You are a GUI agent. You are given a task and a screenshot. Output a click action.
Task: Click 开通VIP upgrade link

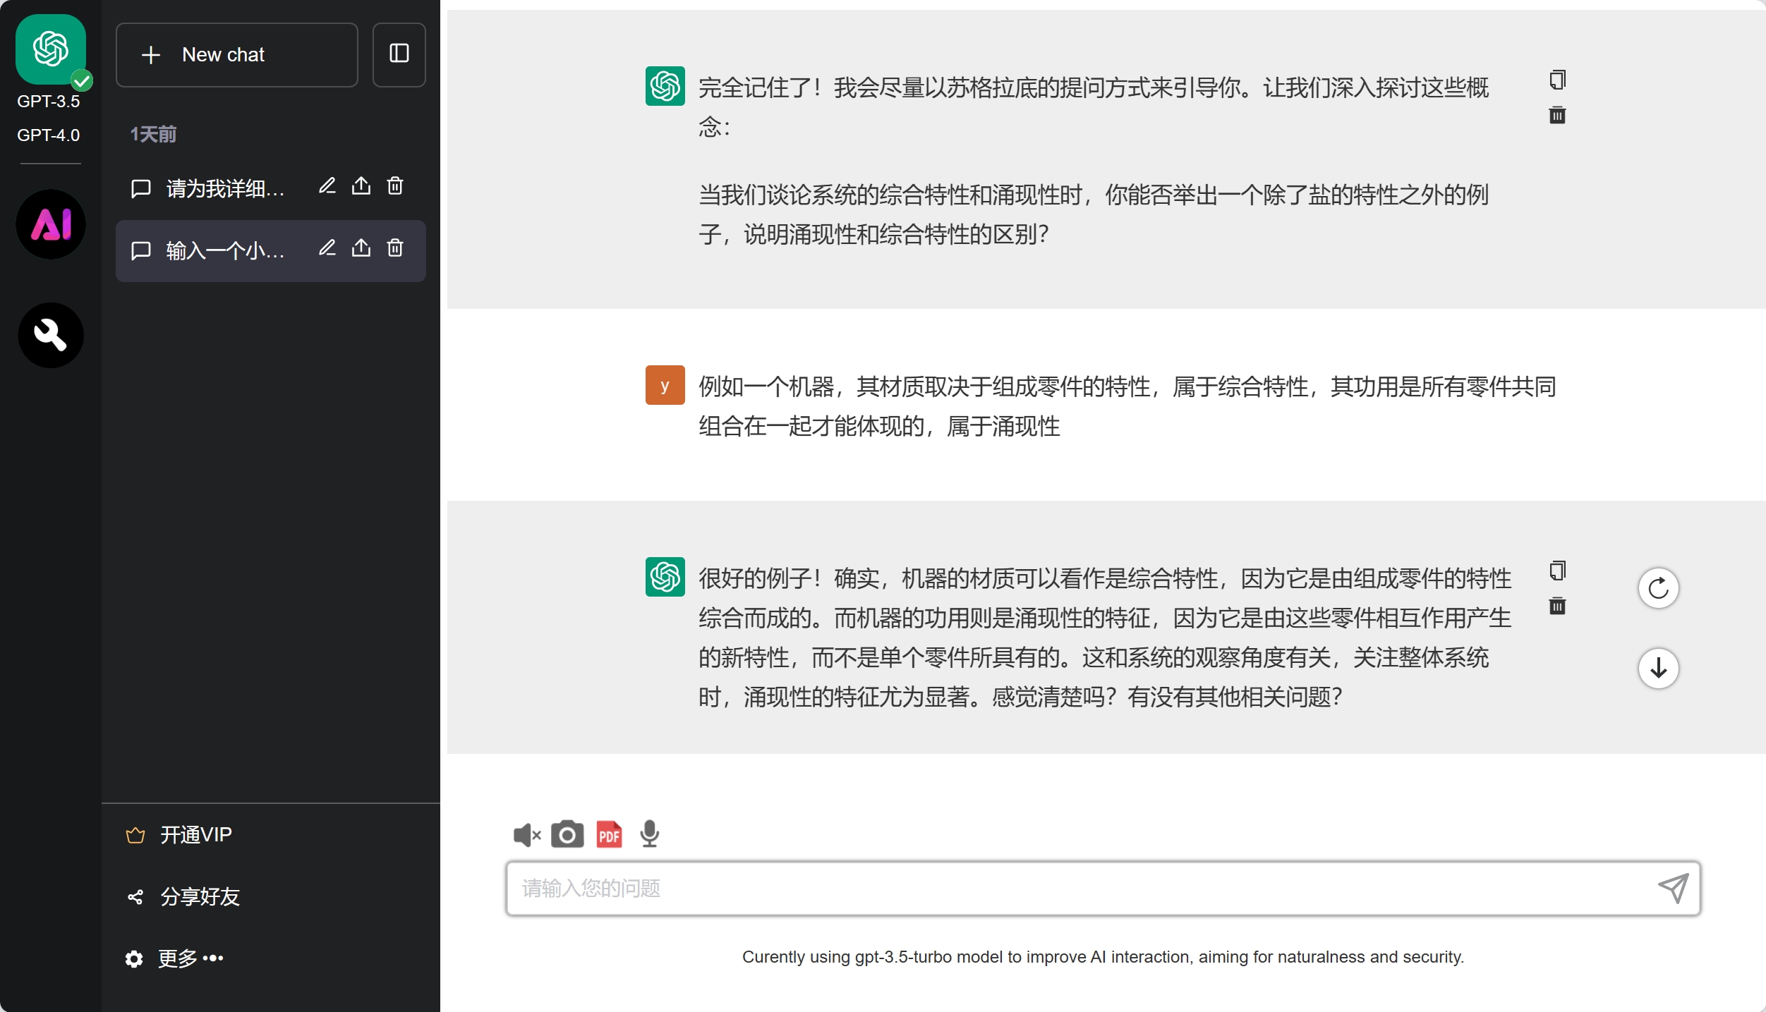tap(195, 834)
